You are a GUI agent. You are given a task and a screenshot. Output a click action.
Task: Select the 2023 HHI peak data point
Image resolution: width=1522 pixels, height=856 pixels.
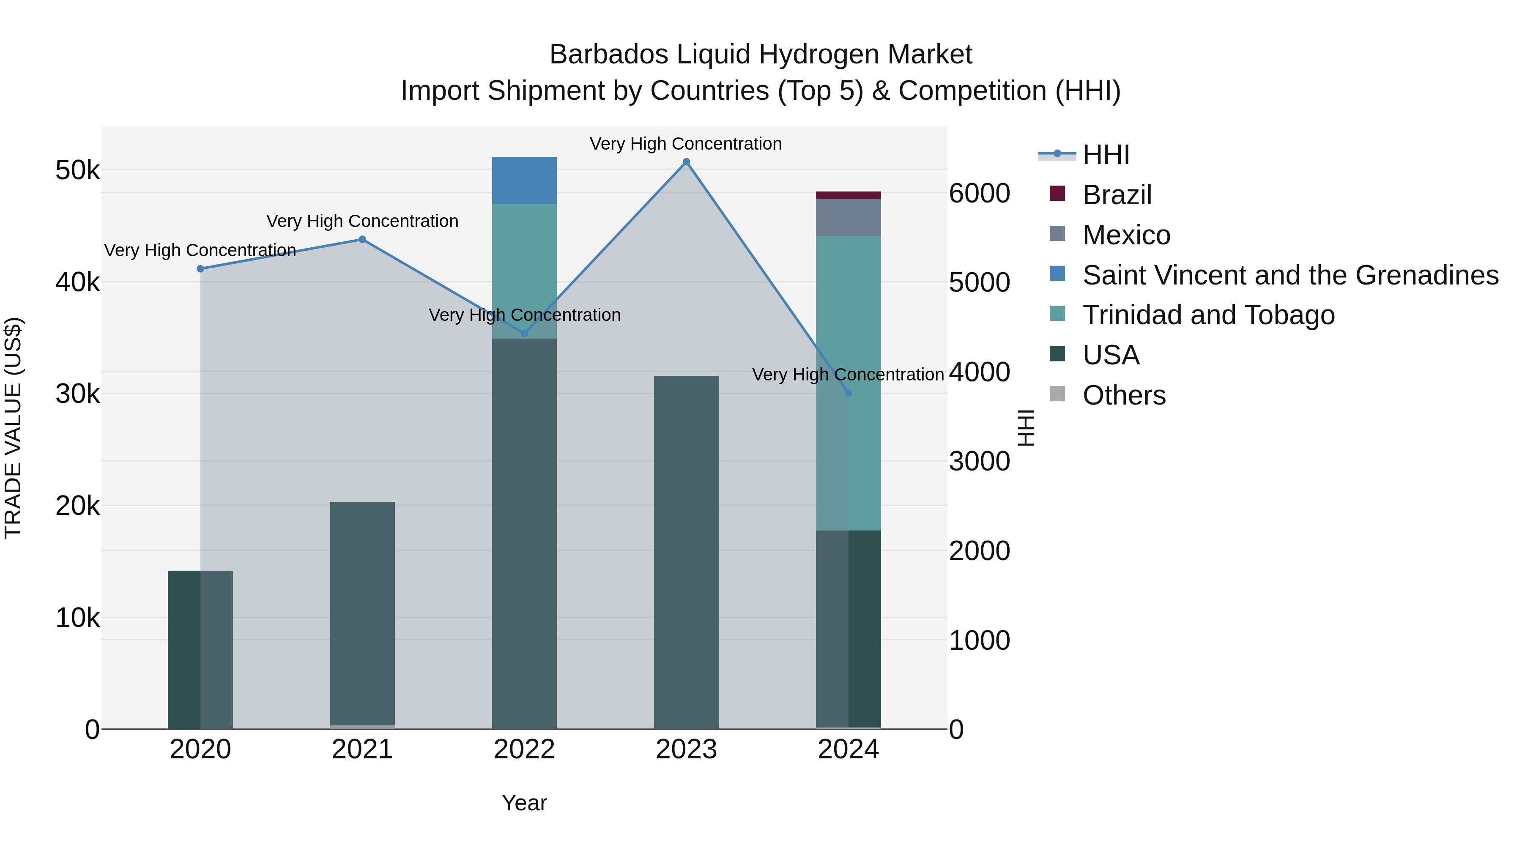(x=687, y=162)
